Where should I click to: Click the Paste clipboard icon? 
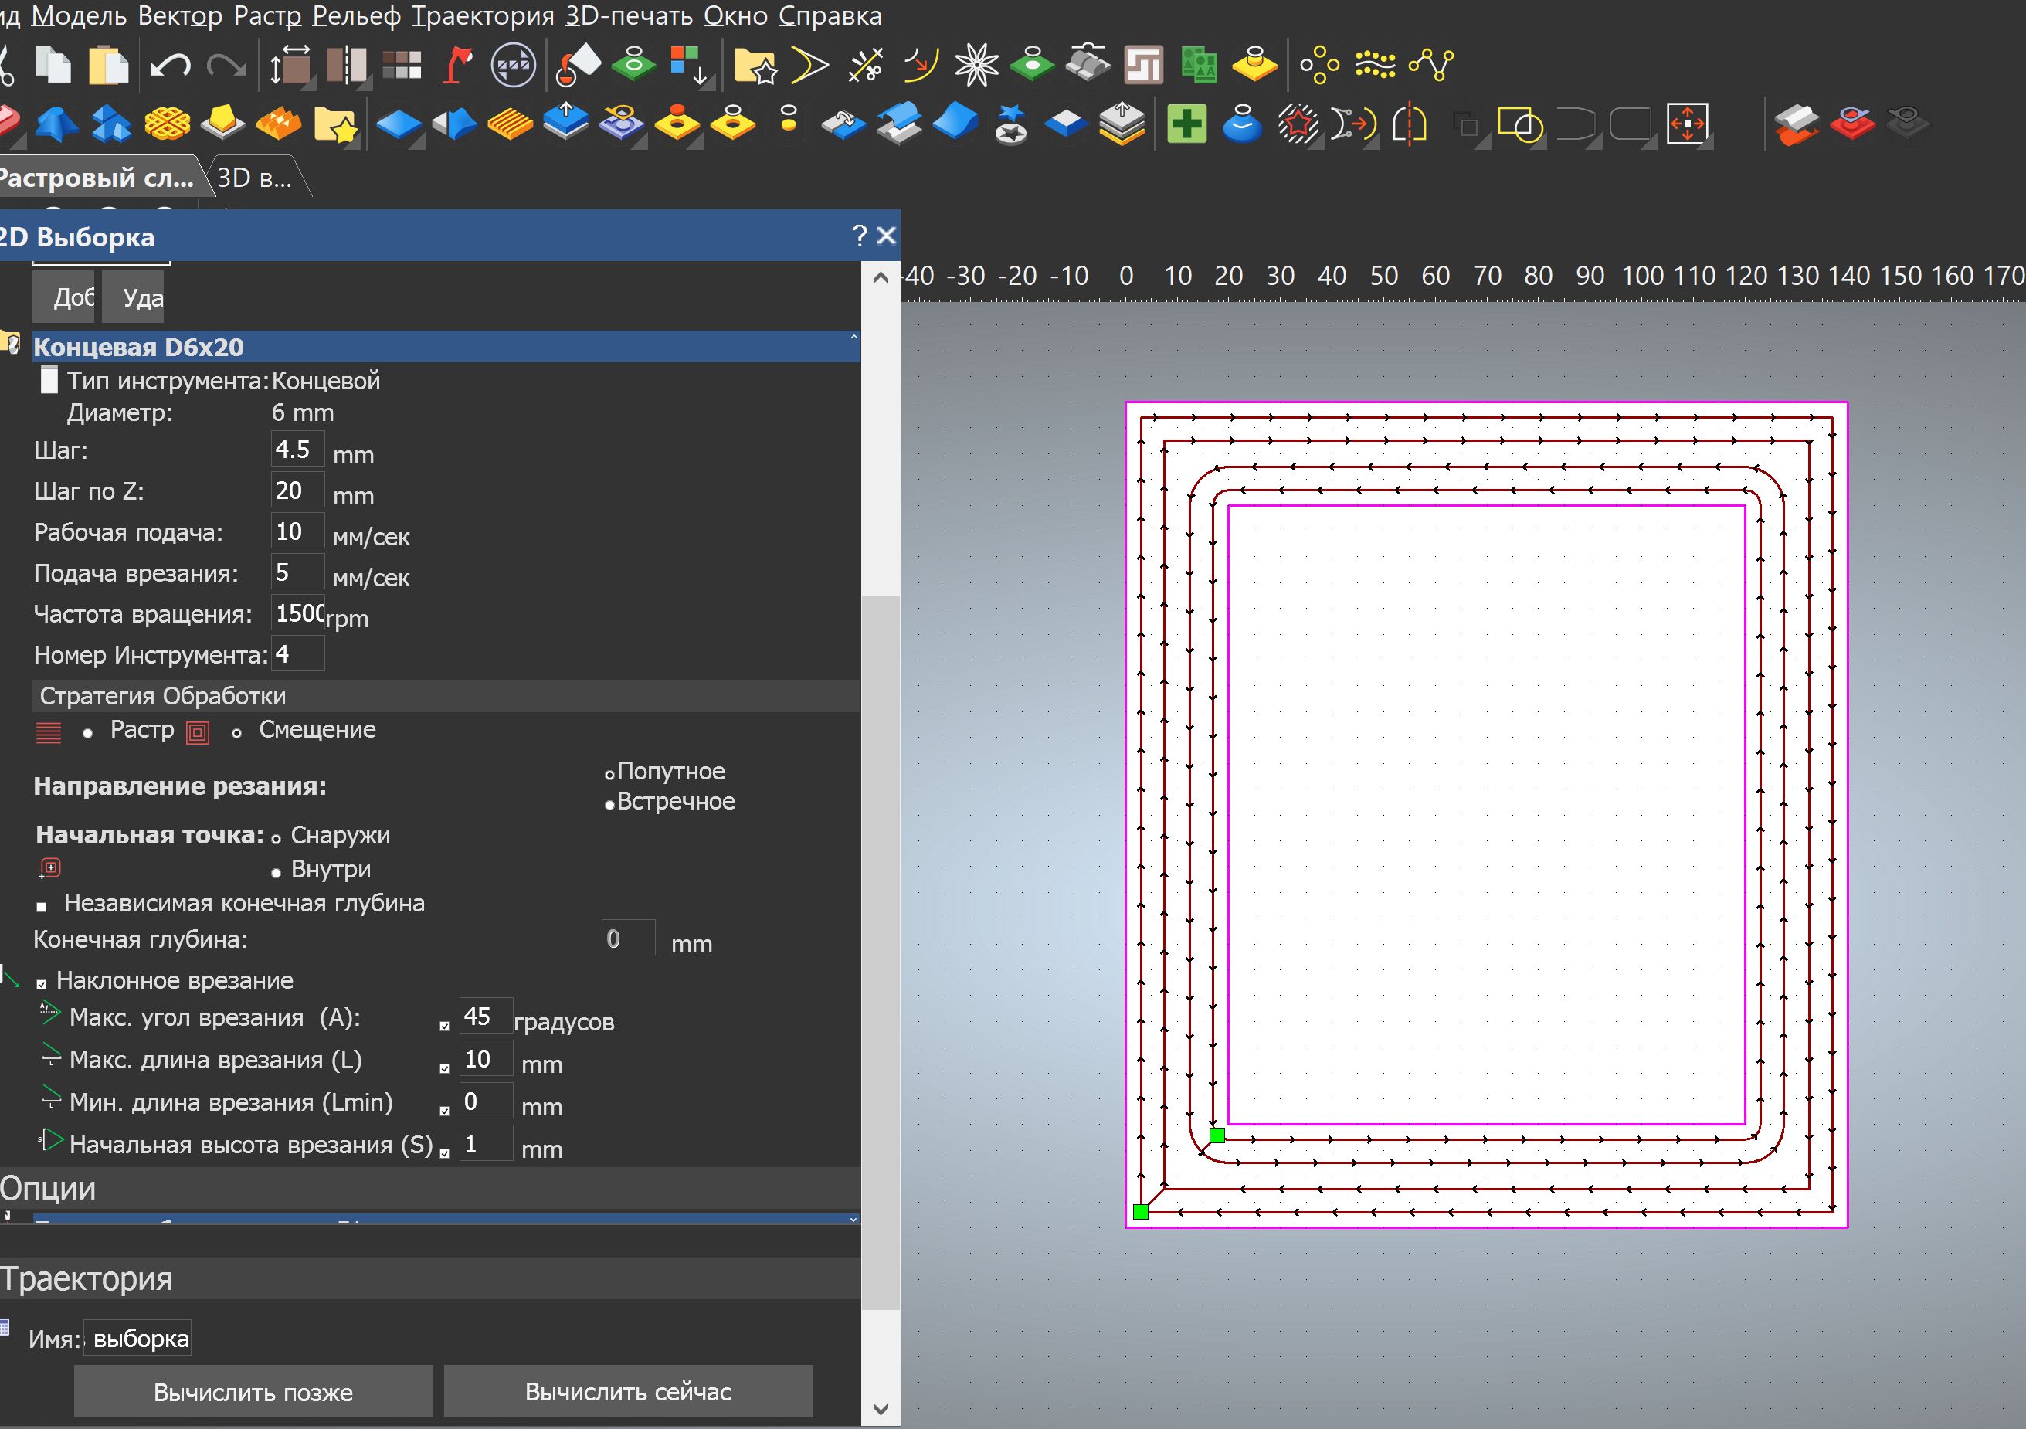click(x=107, y=64)
